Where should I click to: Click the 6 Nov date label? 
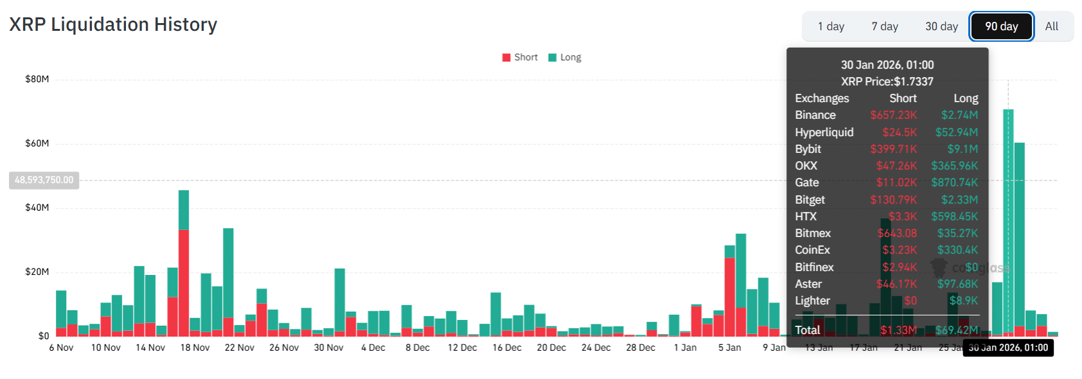(x=61, y=348)
